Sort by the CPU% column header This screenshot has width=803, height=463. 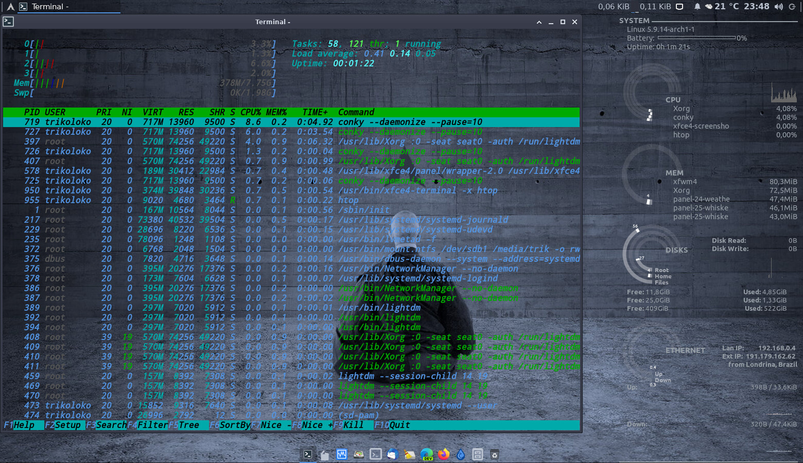(251, 112)
